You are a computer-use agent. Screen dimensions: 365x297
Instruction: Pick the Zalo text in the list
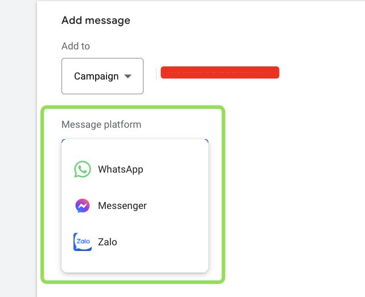point(108,242)
